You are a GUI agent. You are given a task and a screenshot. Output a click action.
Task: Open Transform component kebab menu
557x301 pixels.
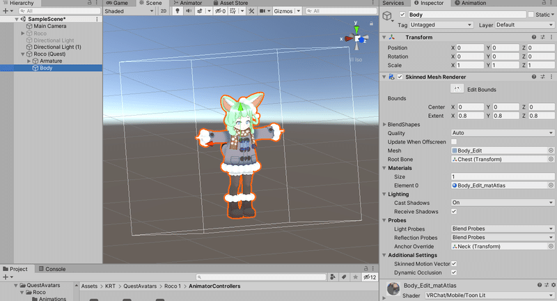pyautogui.click(x=551, y=37)
